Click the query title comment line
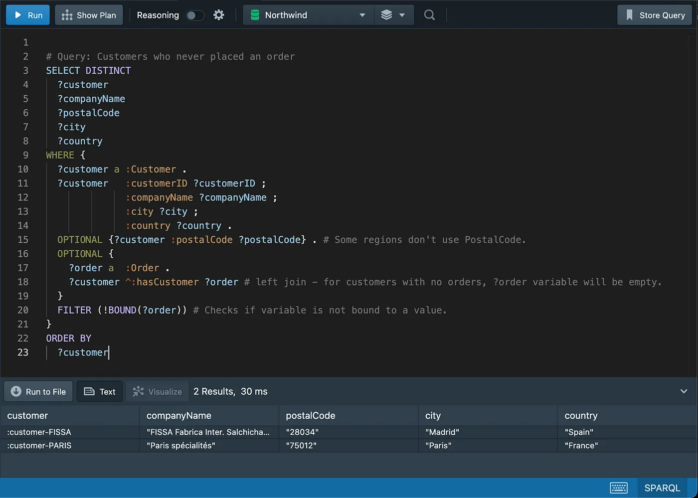 (170, 56)
